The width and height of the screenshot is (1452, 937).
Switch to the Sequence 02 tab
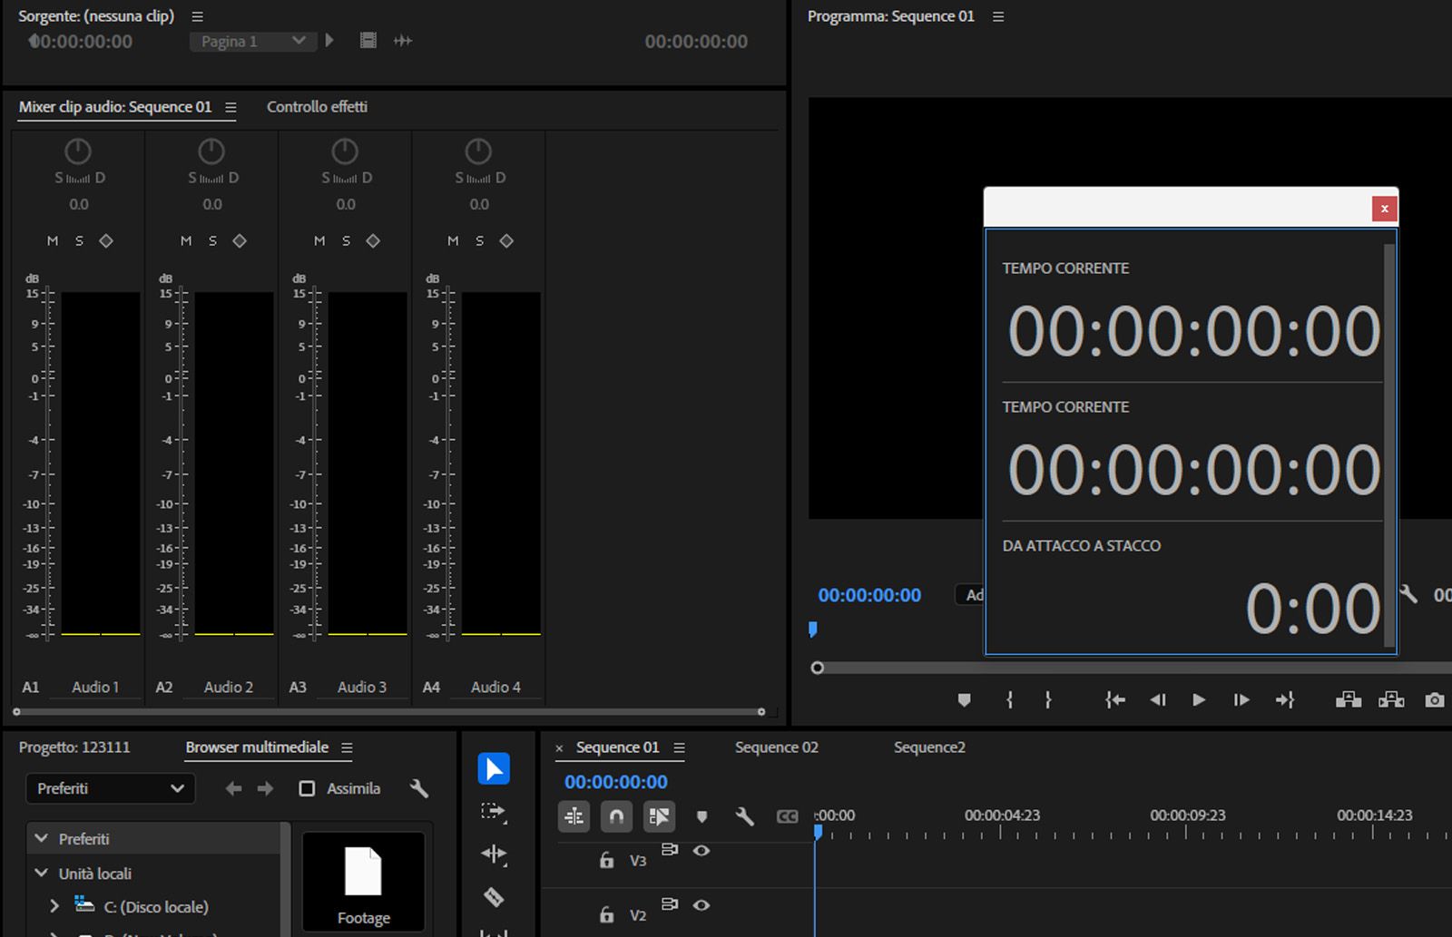776,747
